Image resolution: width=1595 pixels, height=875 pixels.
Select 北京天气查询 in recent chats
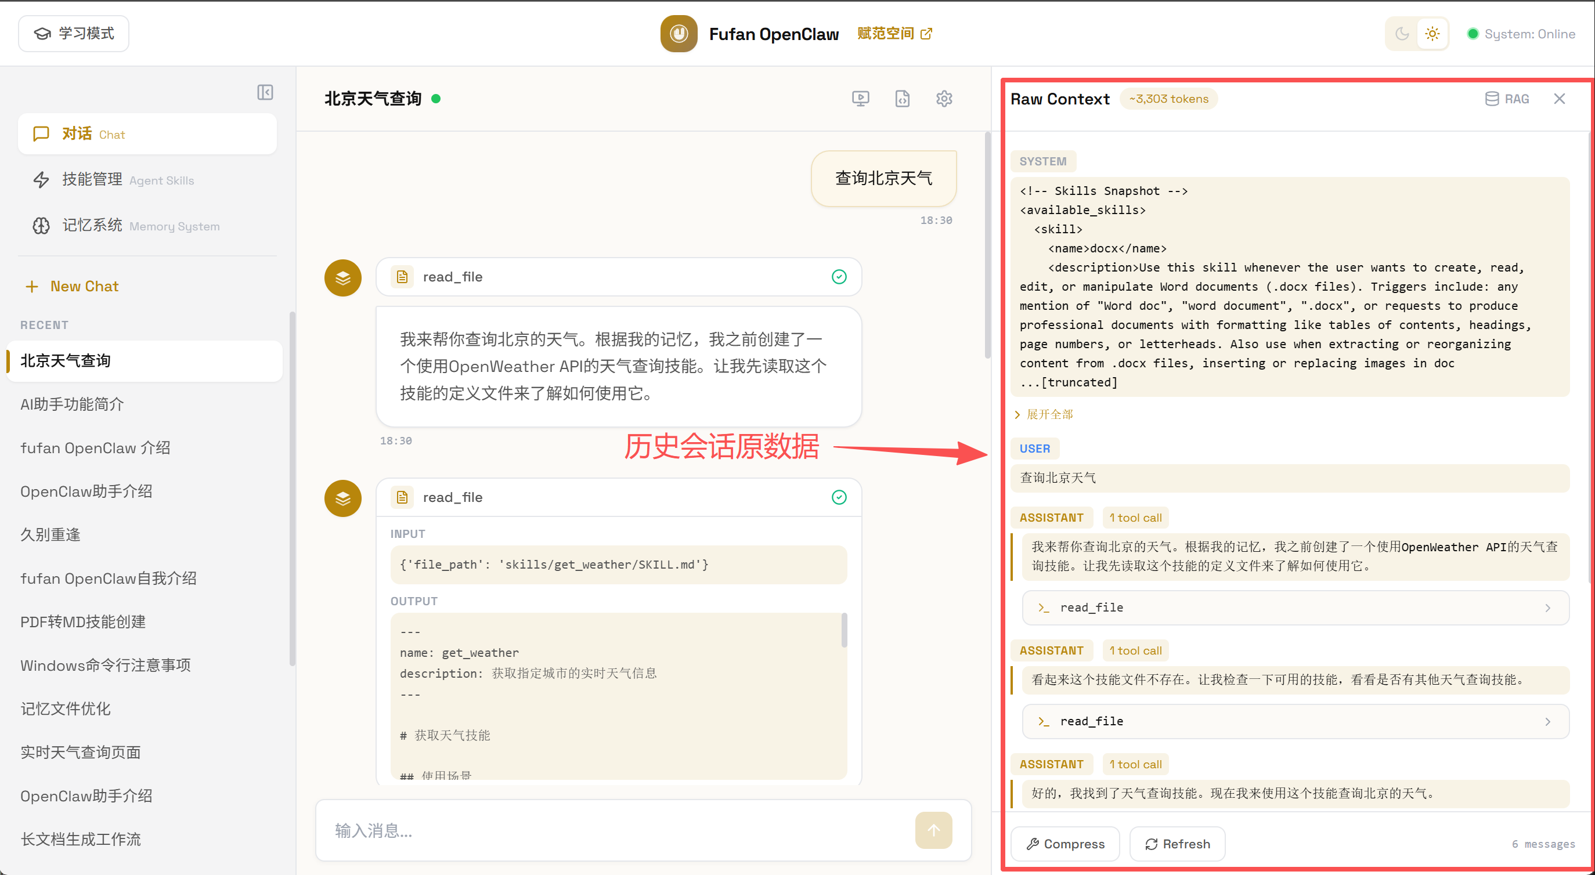[x=145, y=361]
